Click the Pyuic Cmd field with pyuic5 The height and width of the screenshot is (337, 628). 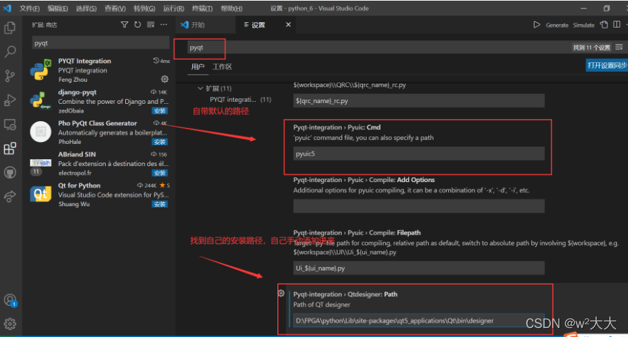(x=418, y=154)
